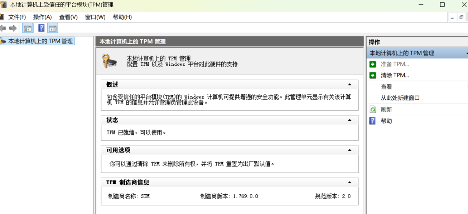Viewport: 468px width, 214px height.
Task: Select 本地计算机上的 TPM 管理 tree node
Action: [40, 41]
